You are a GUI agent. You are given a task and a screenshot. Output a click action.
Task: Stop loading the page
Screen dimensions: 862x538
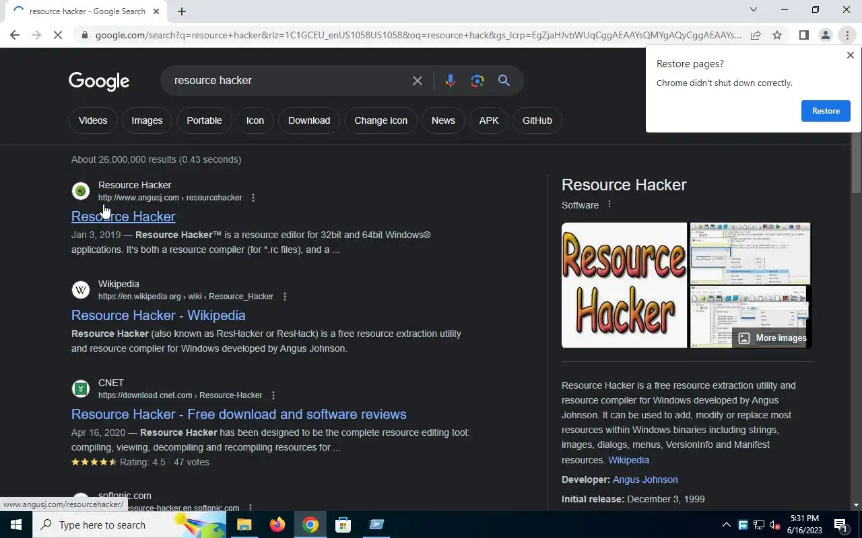(58, 35)
